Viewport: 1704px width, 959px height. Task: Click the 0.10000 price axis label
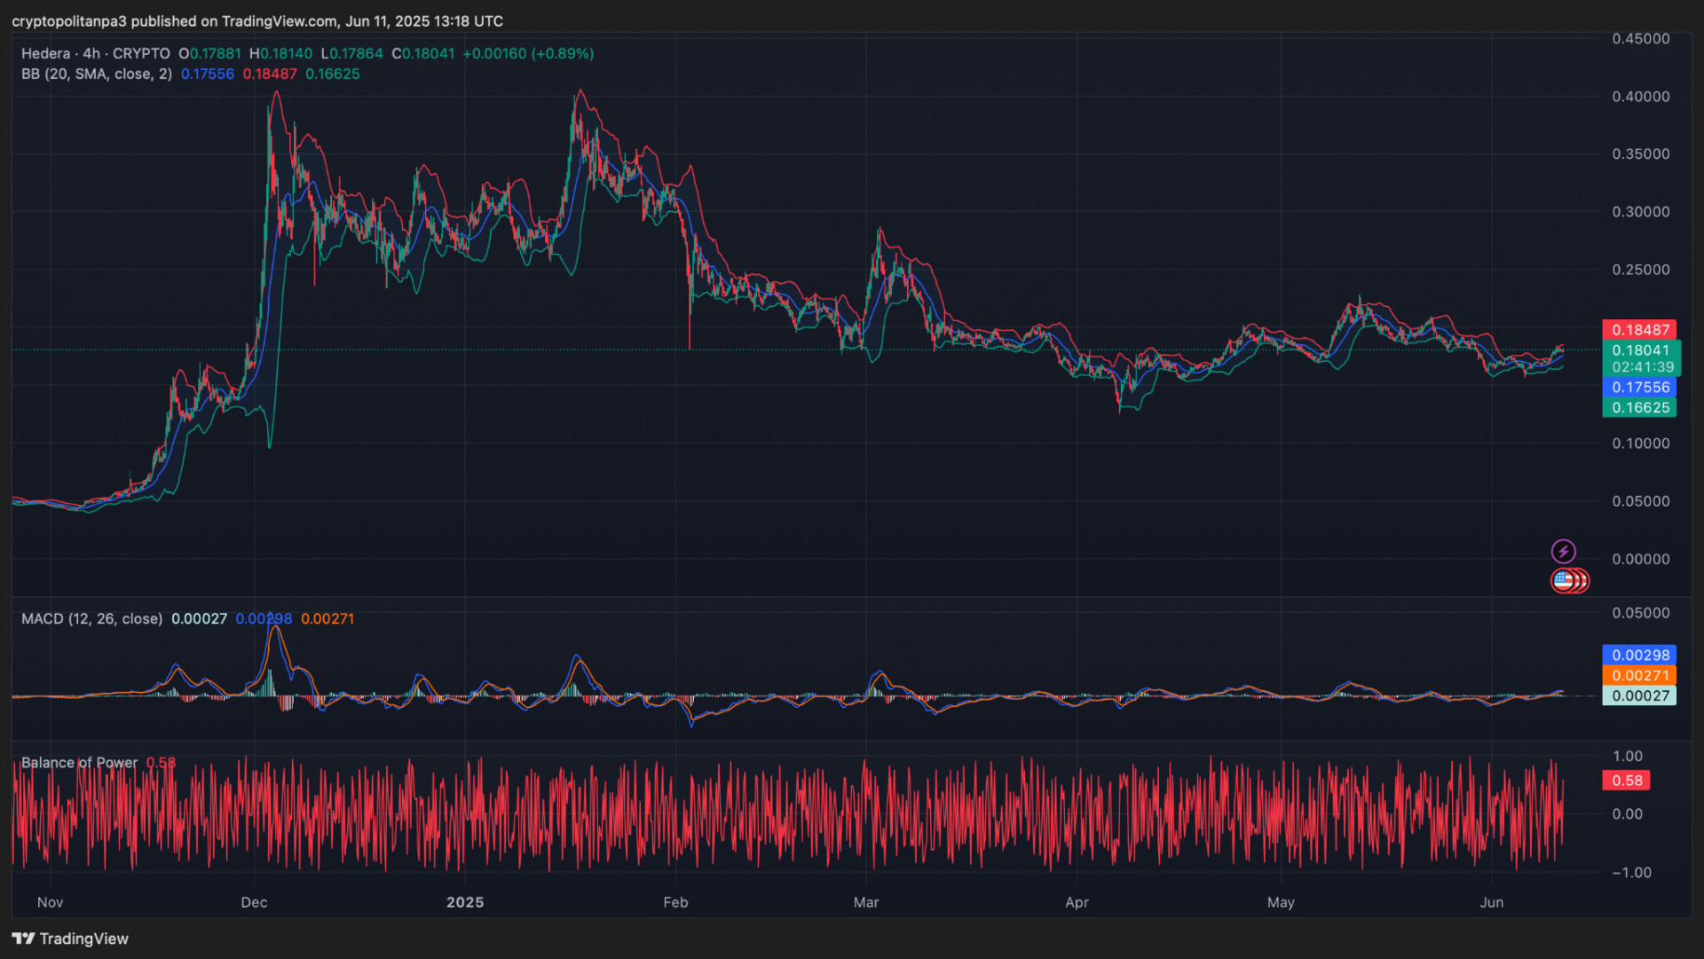tap(1641, 443)
